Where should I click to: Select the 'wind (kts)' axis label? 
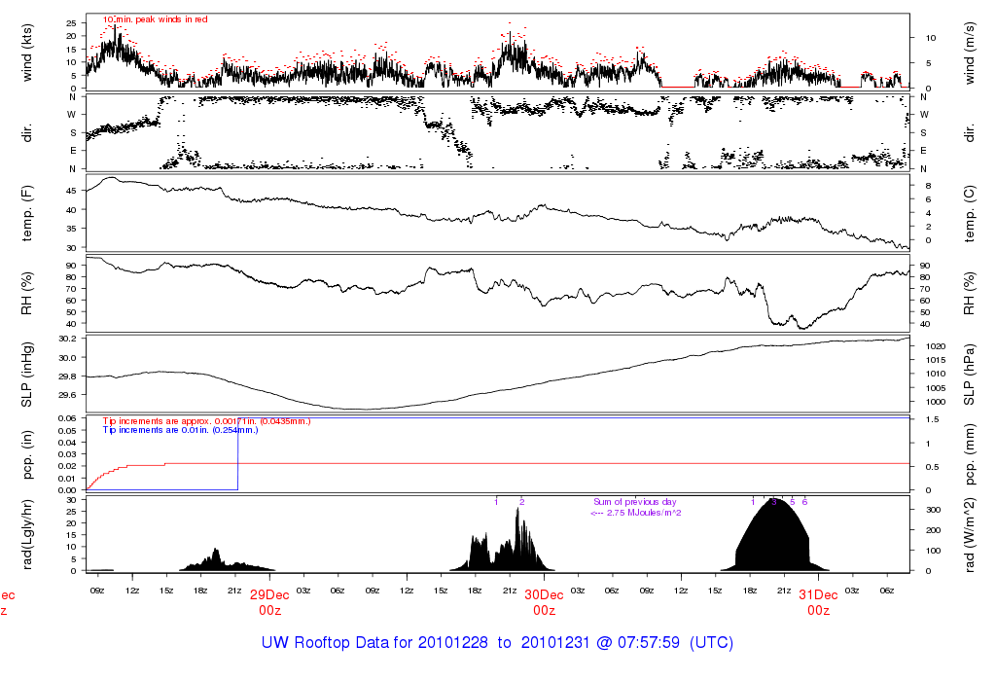26,53
